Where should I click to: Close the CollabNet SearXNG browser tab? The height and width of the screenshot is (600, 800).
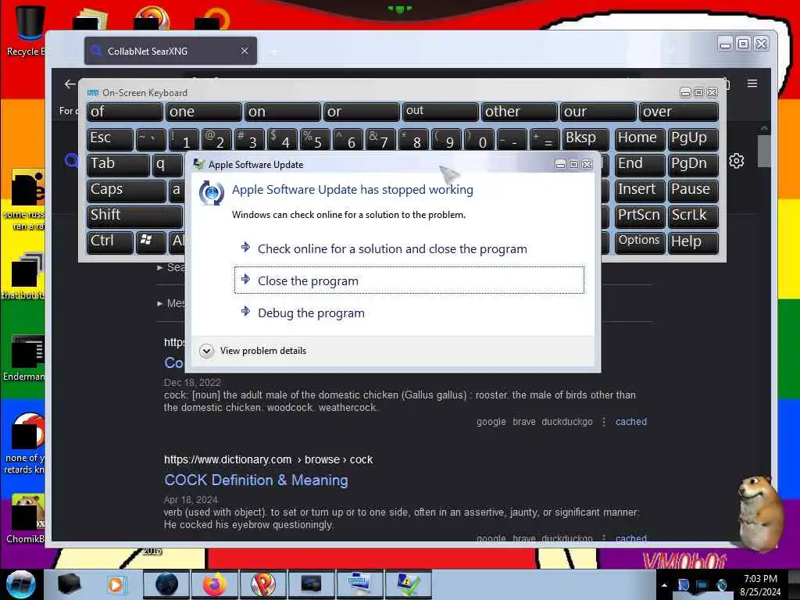click(245, 51)
